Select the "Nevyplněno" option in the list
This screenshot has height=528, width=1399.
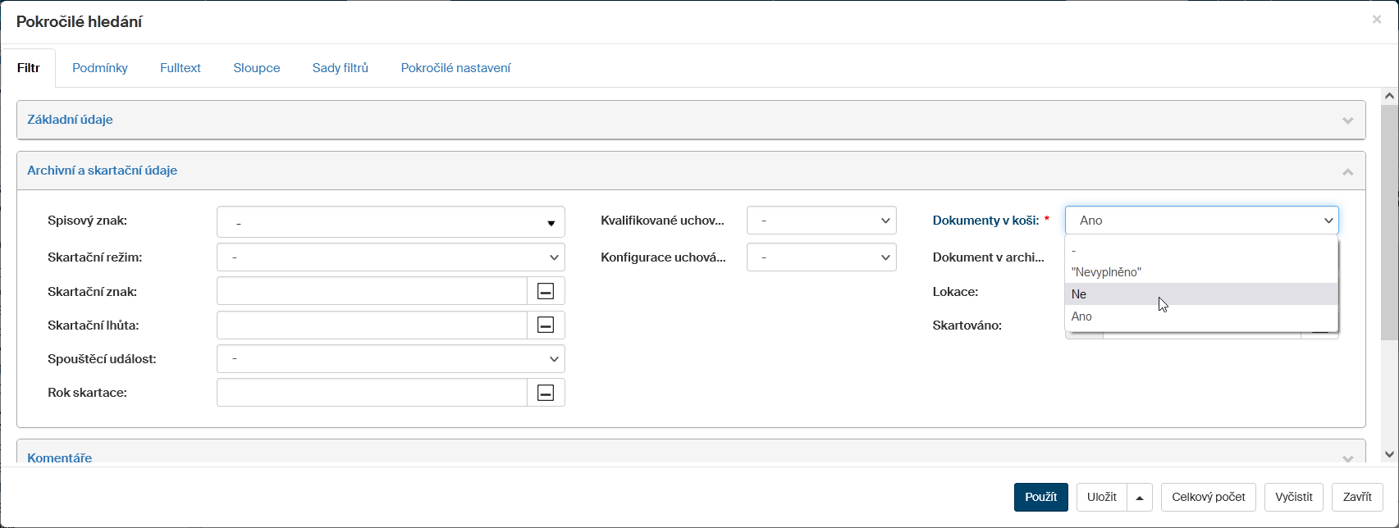[x=1106, y=272]
